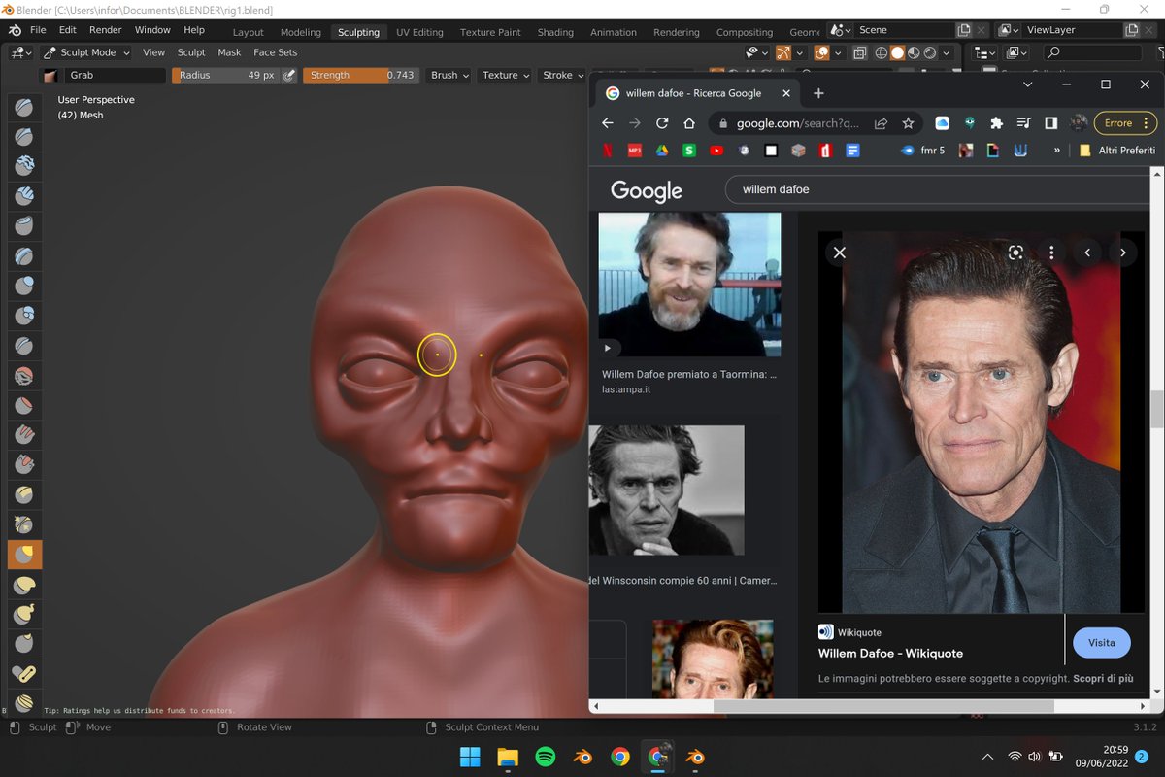1165x777 pixels.
Task: Select the active Grab brush tool
Action: click(24, 555)
